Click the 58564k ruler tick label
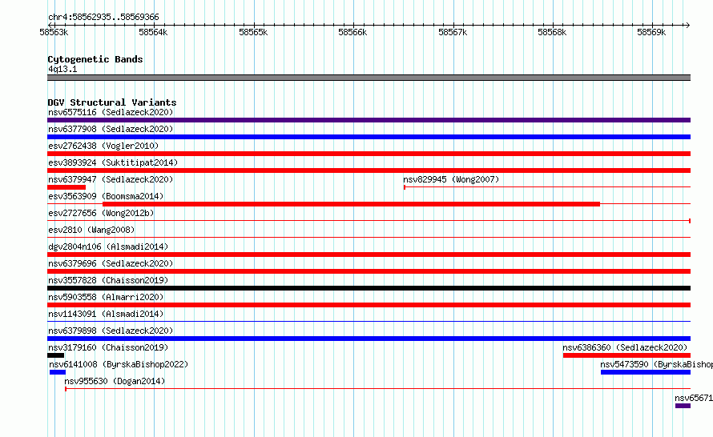The image size is (713, 437). (x=153, y=32)
